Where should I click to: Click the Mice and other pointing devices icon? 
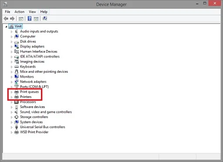pos(17,71)
